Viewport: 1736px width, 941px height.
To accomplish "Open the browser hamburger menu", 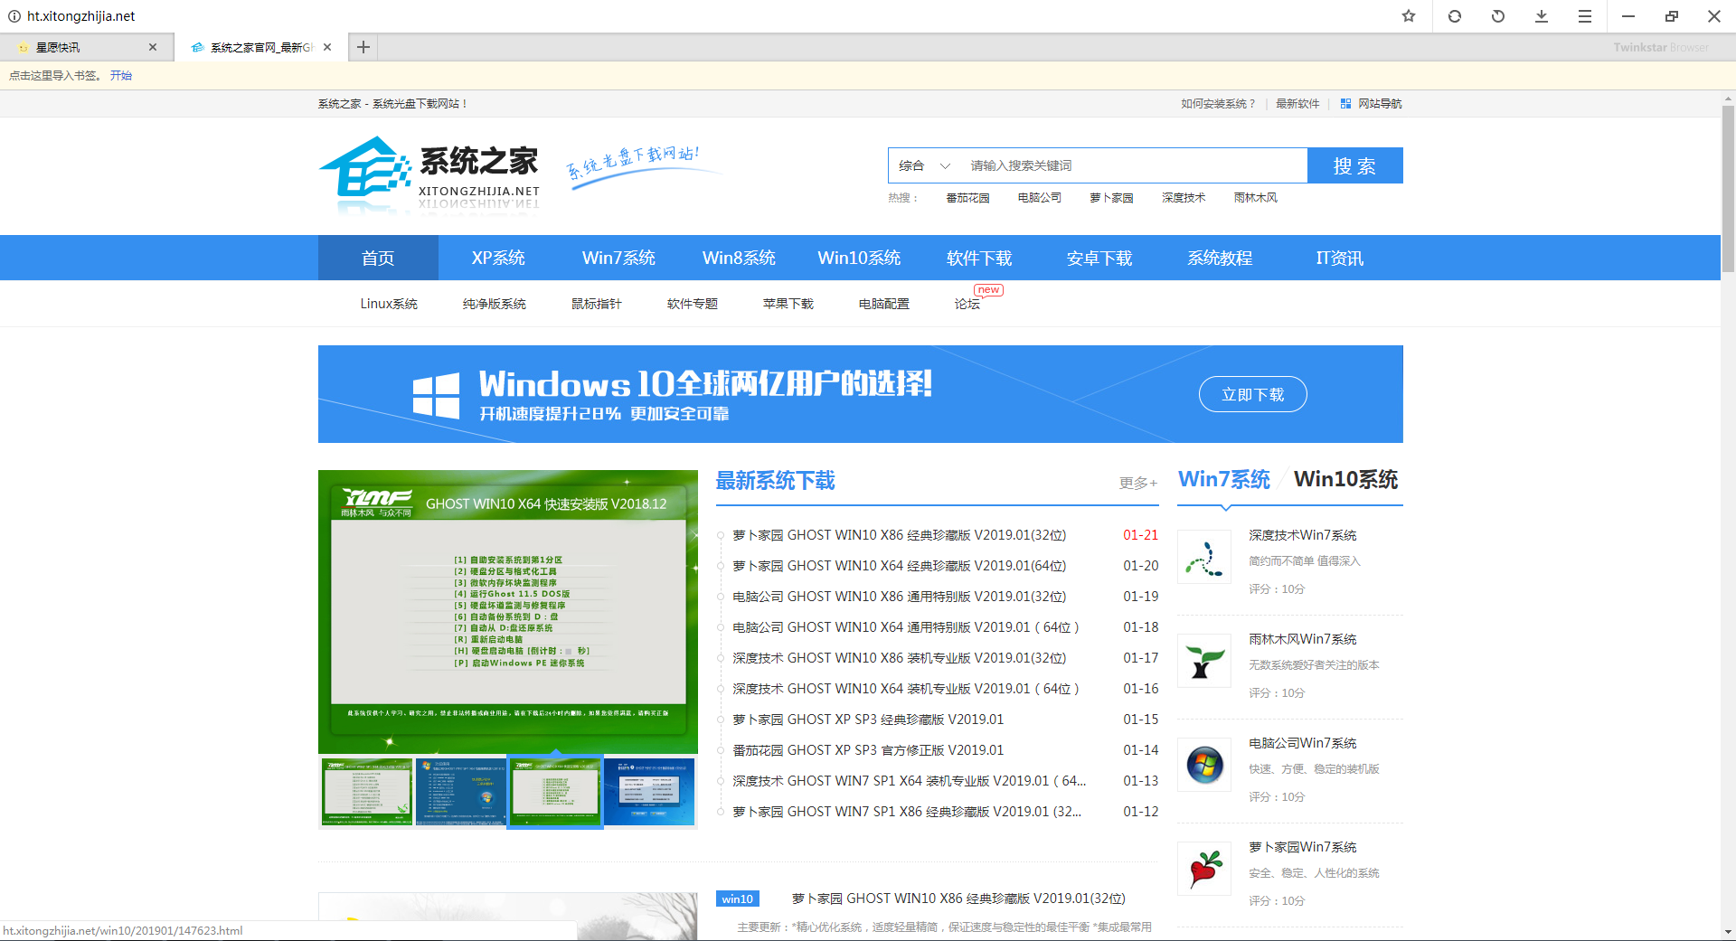I will [x=1585, y=16].
